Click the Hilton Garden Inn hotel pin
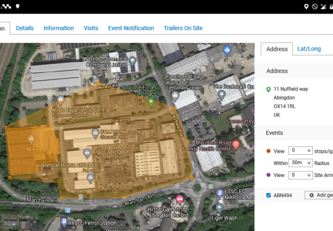 [179, 200]
